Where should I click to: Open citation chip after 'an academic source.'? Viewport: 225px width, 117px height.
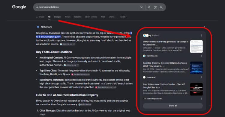67,44
